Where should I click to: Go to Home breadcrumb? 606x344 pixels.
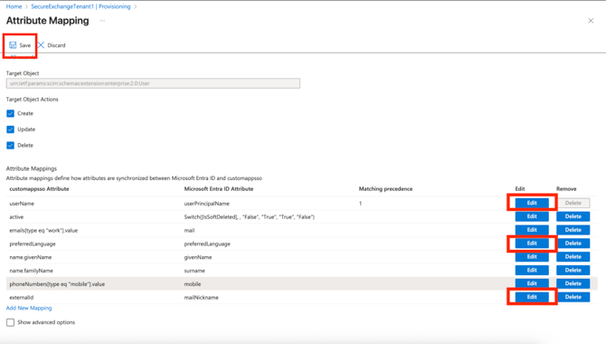point(14,6)
